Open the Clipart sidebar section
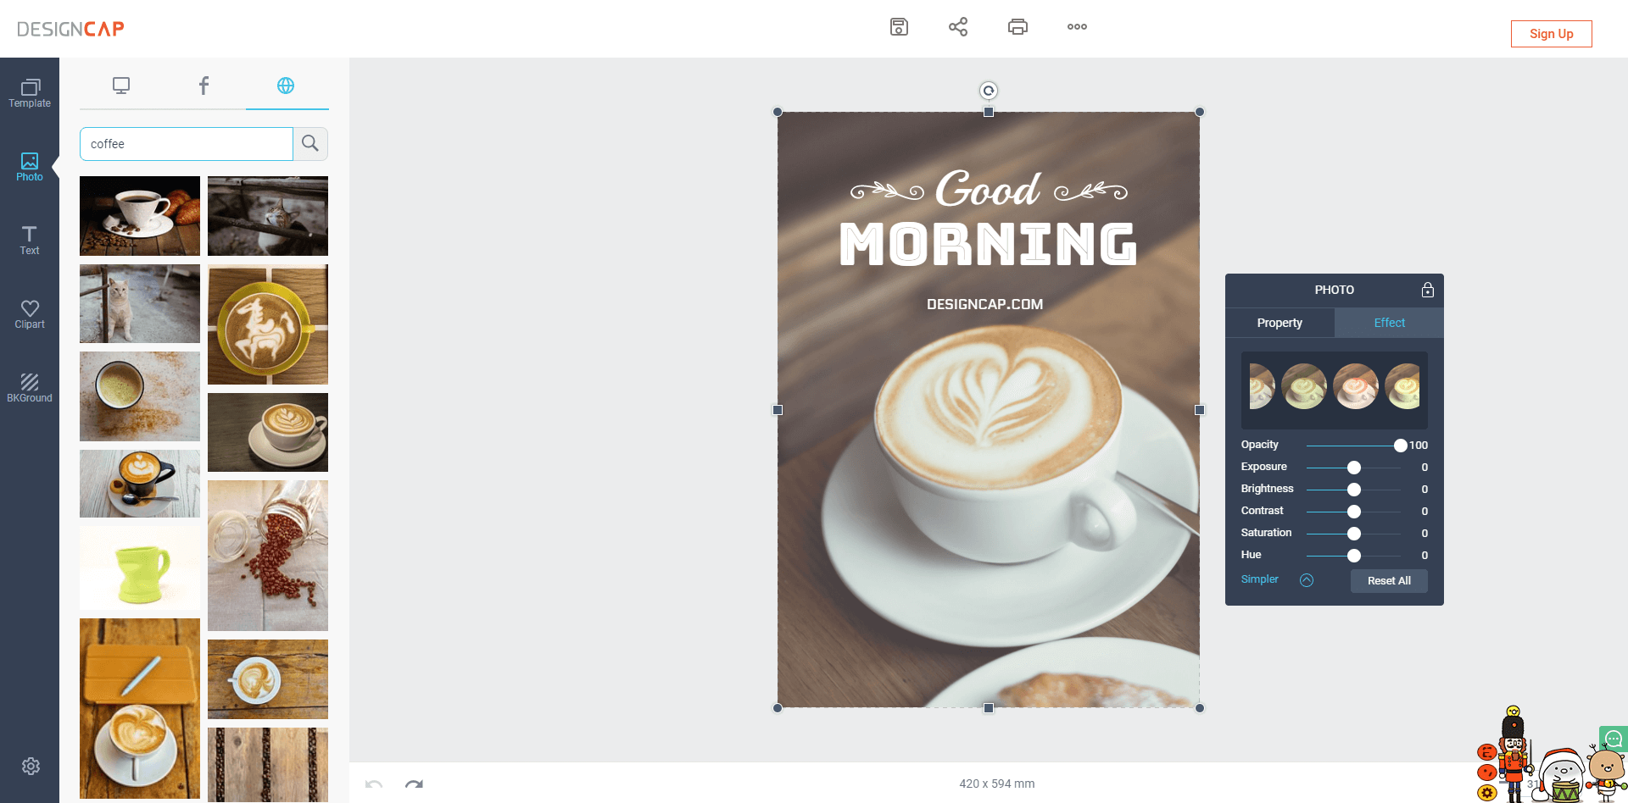Screen dimensions: 1628x803 (x=30, y=315)
